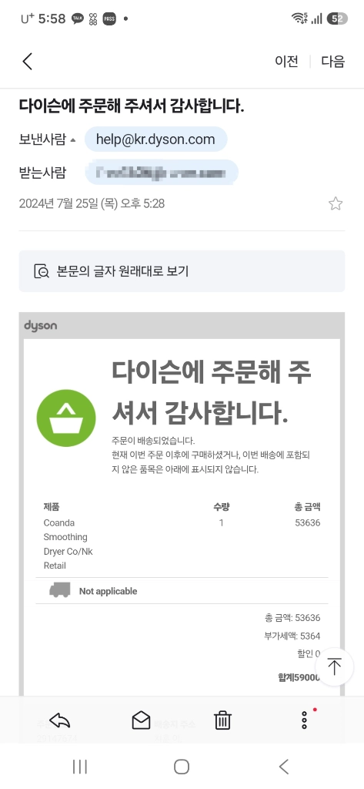This screenshot has width=364, height=789.
Task: Tap the Not applicable shipping text
Action: (x=108, y=591)
